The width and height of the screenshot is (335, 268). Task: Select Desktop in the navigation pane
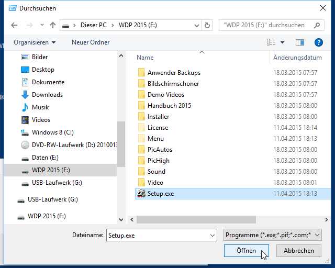[43, 70]
